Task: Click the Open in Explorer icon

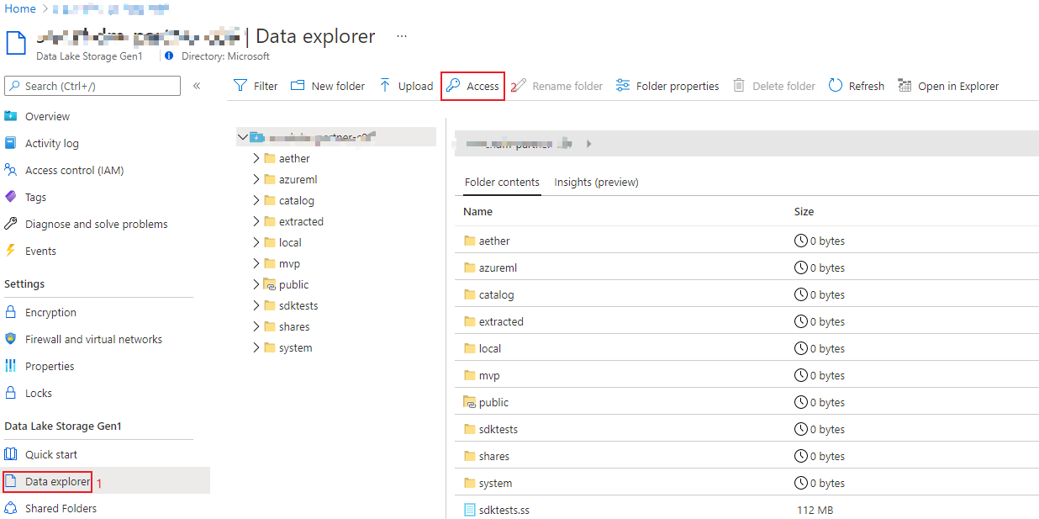Action: click(905, 86)
